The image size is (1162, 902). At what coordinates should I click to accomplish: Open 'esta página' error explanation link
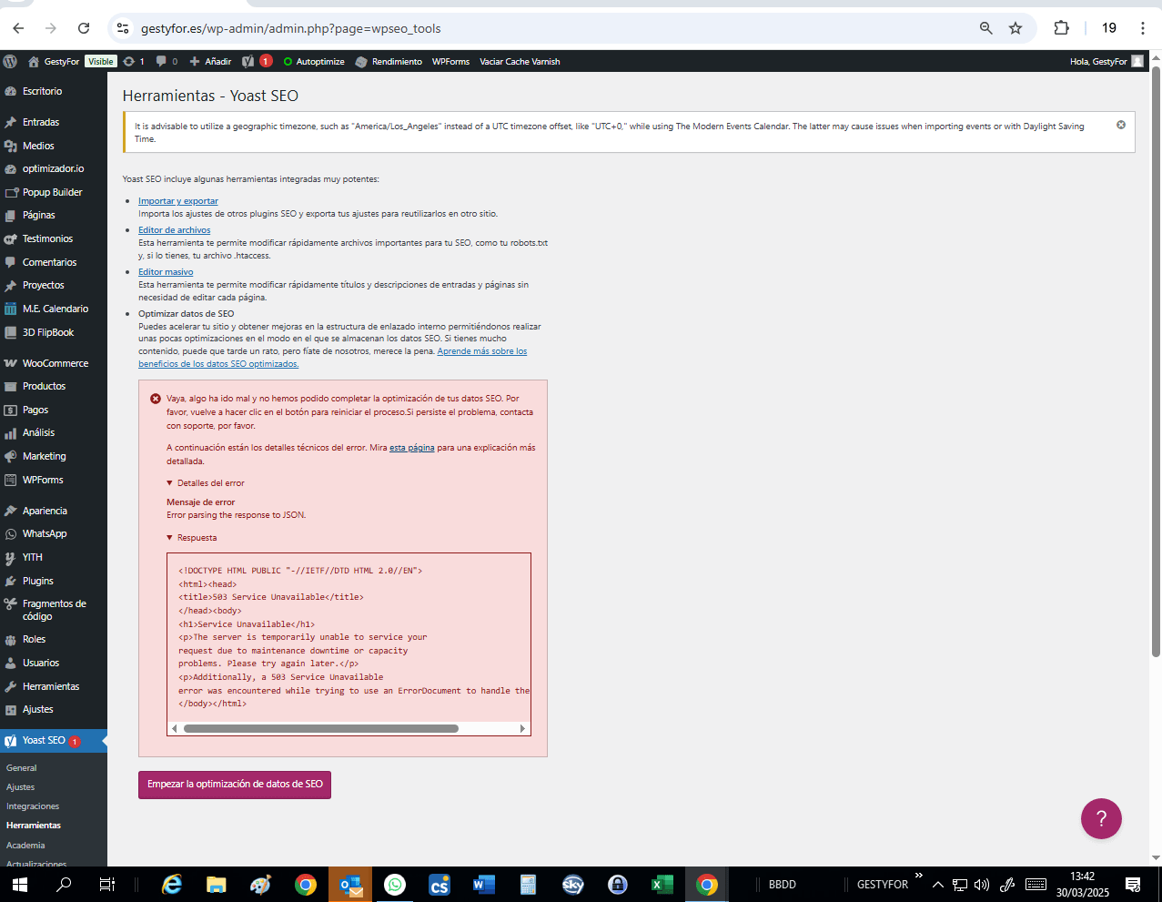tap(412, 448)
